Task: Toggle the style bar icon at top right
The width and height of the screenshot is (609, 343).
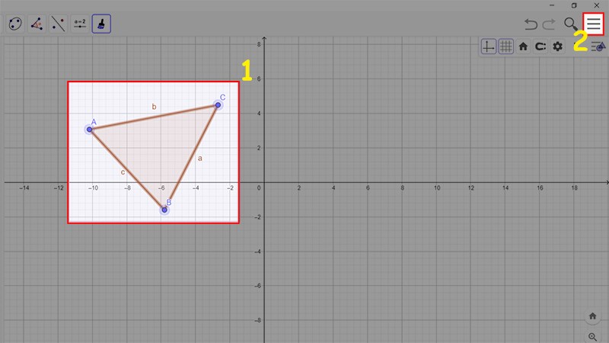Action: pyautogui.click(x=598, y=46)
